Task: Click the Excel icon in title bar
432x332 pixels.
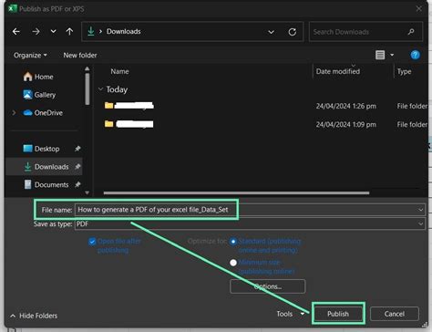Action: [x=13, y=8]
